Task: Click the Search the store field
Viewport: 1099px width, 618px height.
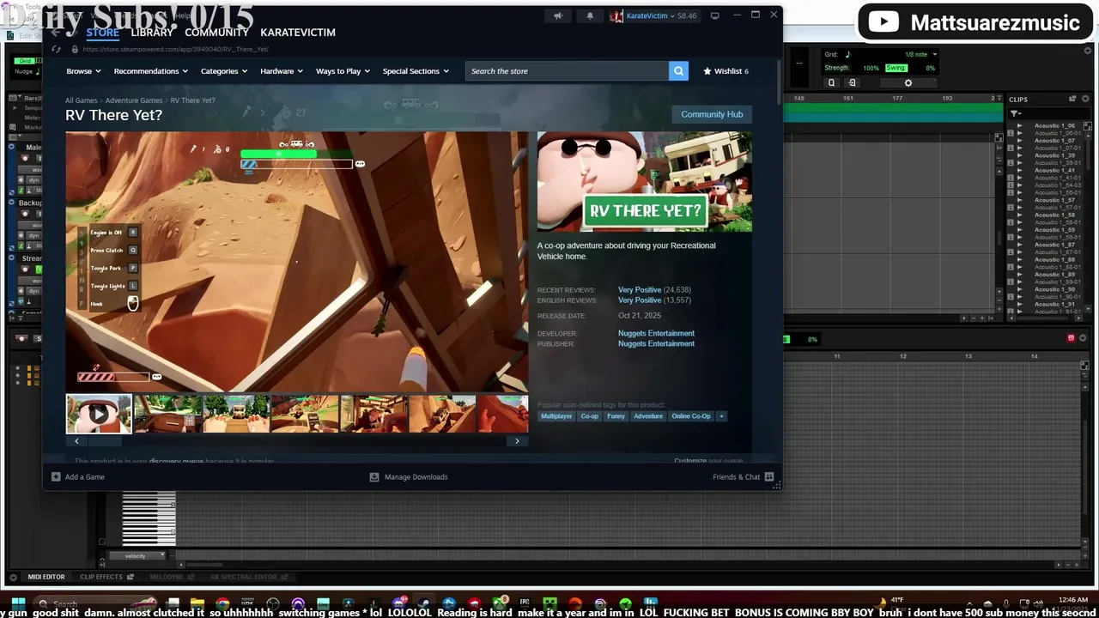Action: pos(567,71)
